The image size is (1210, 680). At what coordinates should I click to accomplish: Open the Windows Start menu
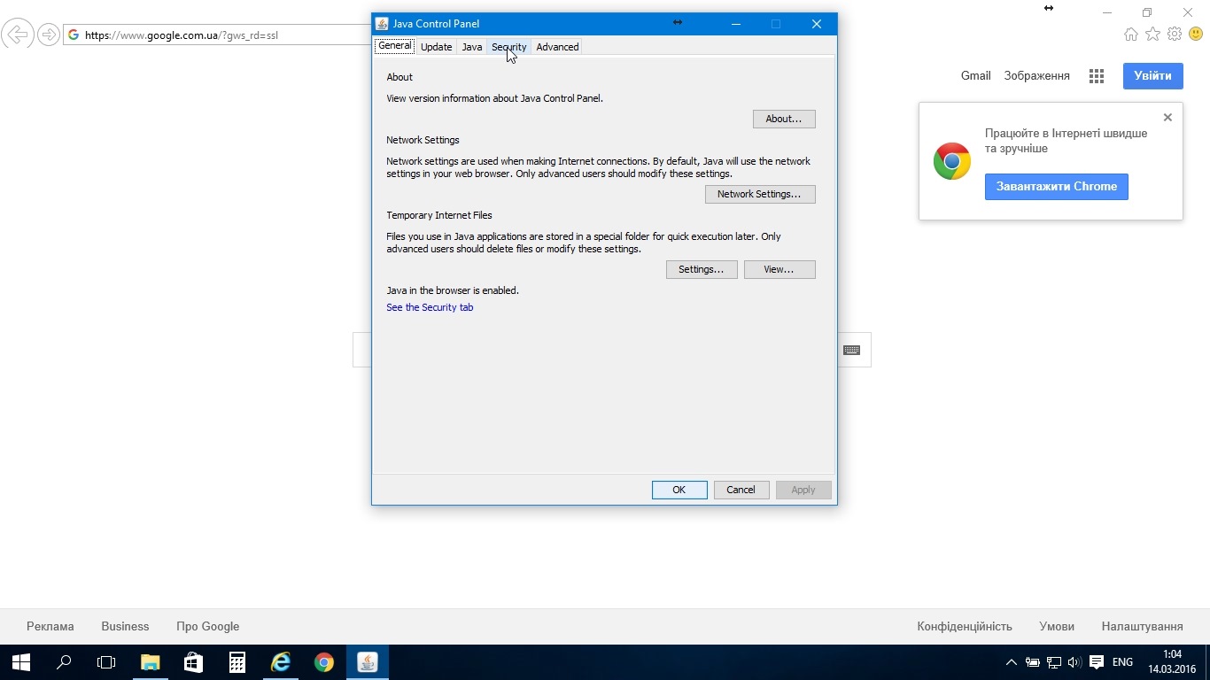click(x=21, y=662)
